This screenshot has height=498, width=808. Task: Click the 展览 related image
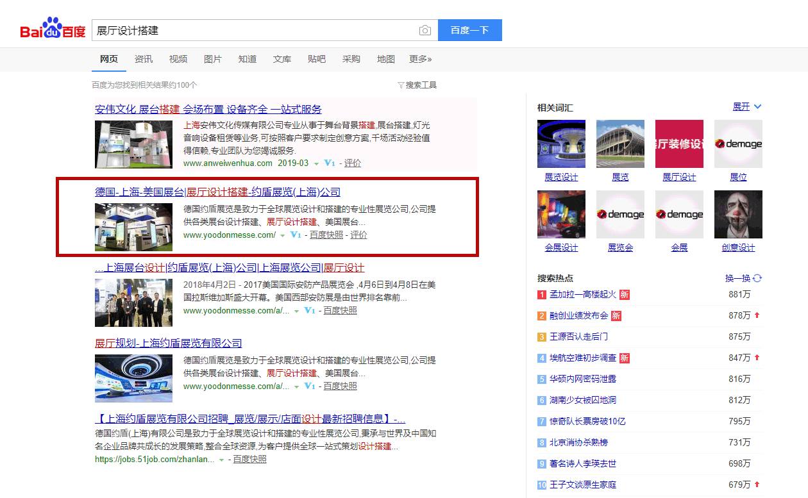pyautogui.click(x=620, y=144)
